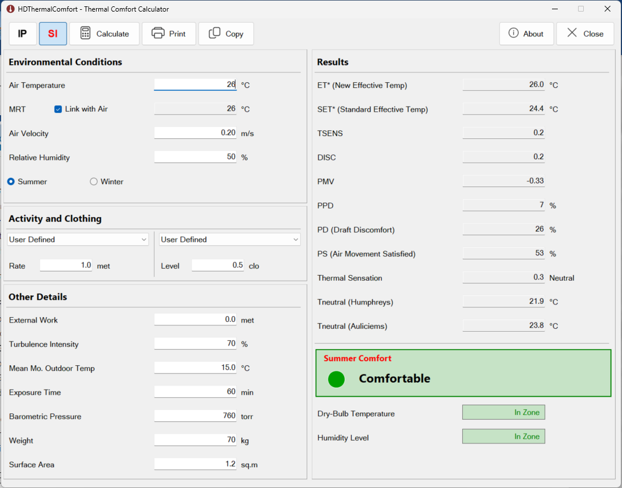Click Mean Mo. Outdoor Temp field
The image size is (622, 488).
point(195,368)
